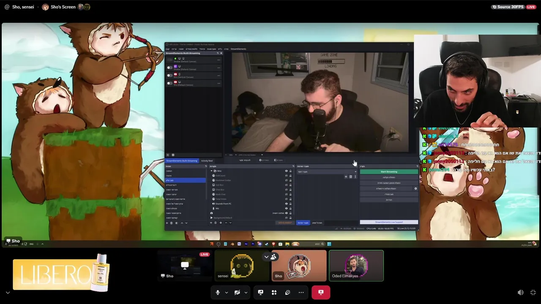Open the scene transition combo box
This screenshot has width=541, height=304.
(x=327, y=172)
